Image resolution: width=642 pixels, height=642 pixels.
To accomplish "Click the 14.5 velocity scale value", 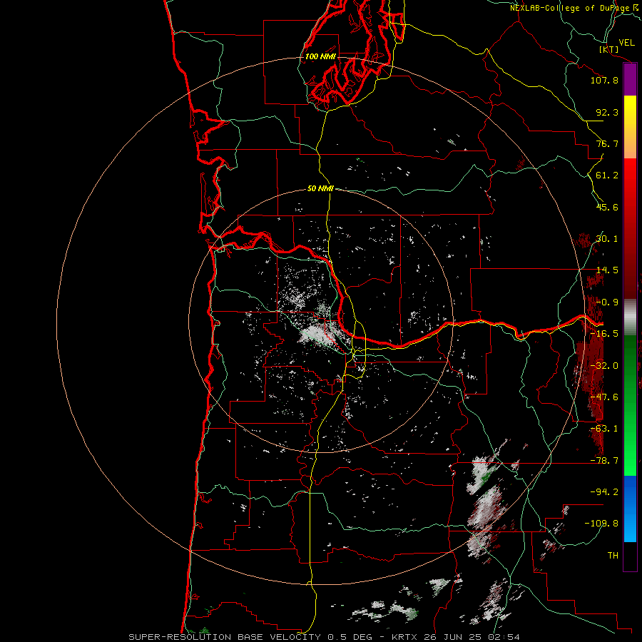I will (607, 270).
